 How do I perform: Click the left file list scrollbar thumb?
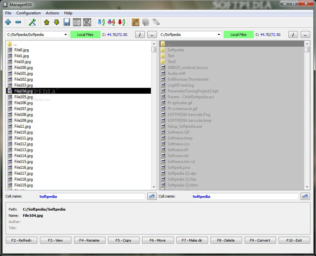point(154,49)
